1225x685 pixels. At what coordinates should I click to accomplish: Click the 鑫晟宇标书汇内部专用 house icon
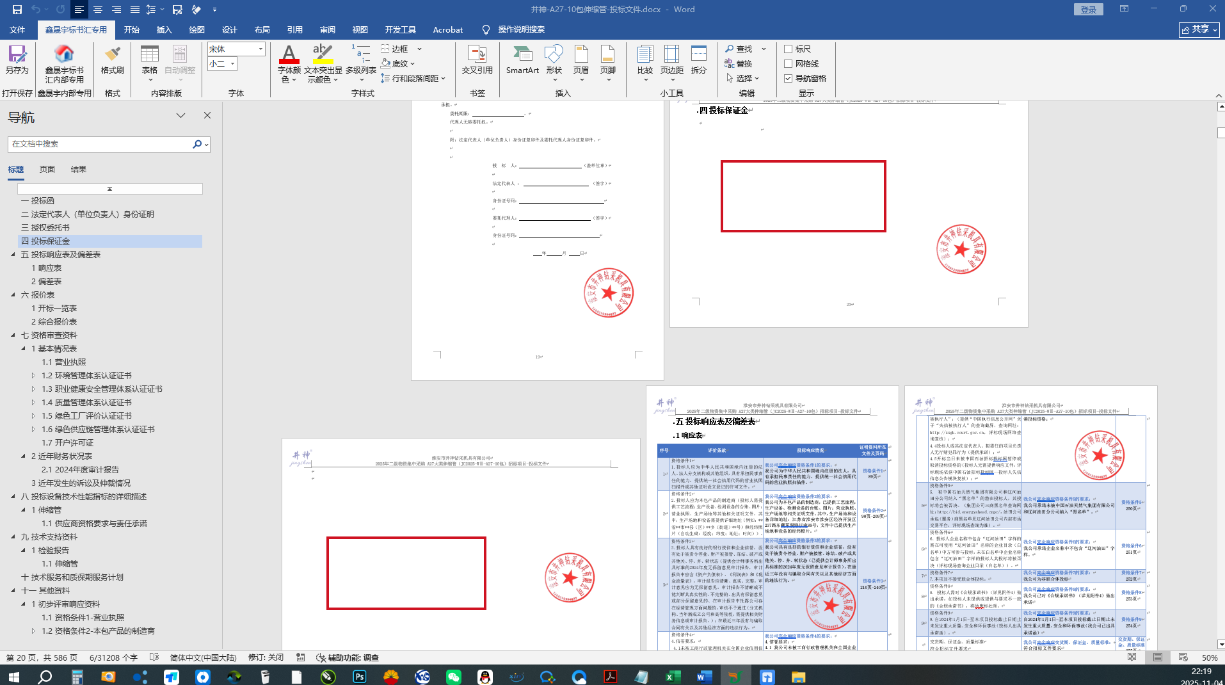point(64,64)
